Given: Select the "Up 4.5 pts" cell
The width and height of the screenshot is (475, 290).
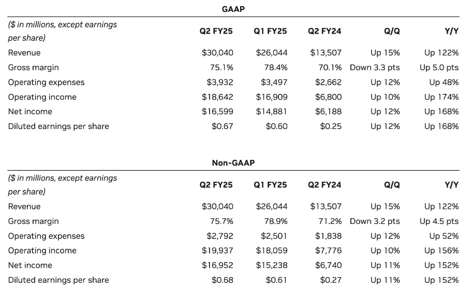Looking at the screenshot, I should coord(439,221).
